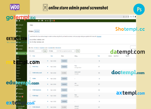The height and width of the screenshot is (109, 151).
Task: Click the Reconnect link in the notice
Action: pyautogui.click(x=99, y=36)
